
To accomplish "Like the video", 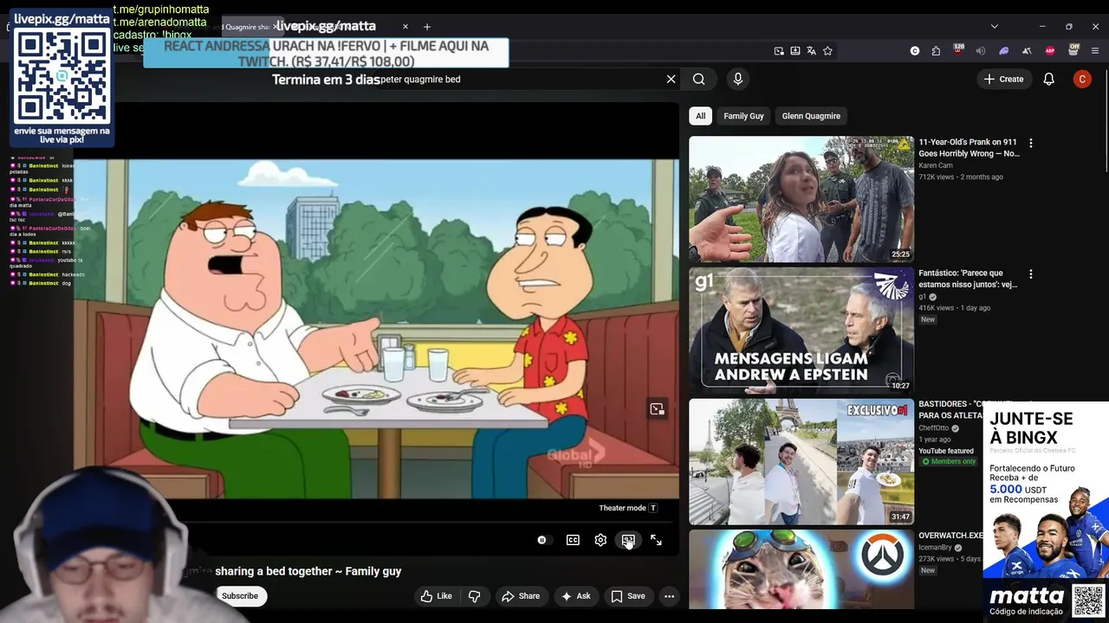I will [437, 596].
